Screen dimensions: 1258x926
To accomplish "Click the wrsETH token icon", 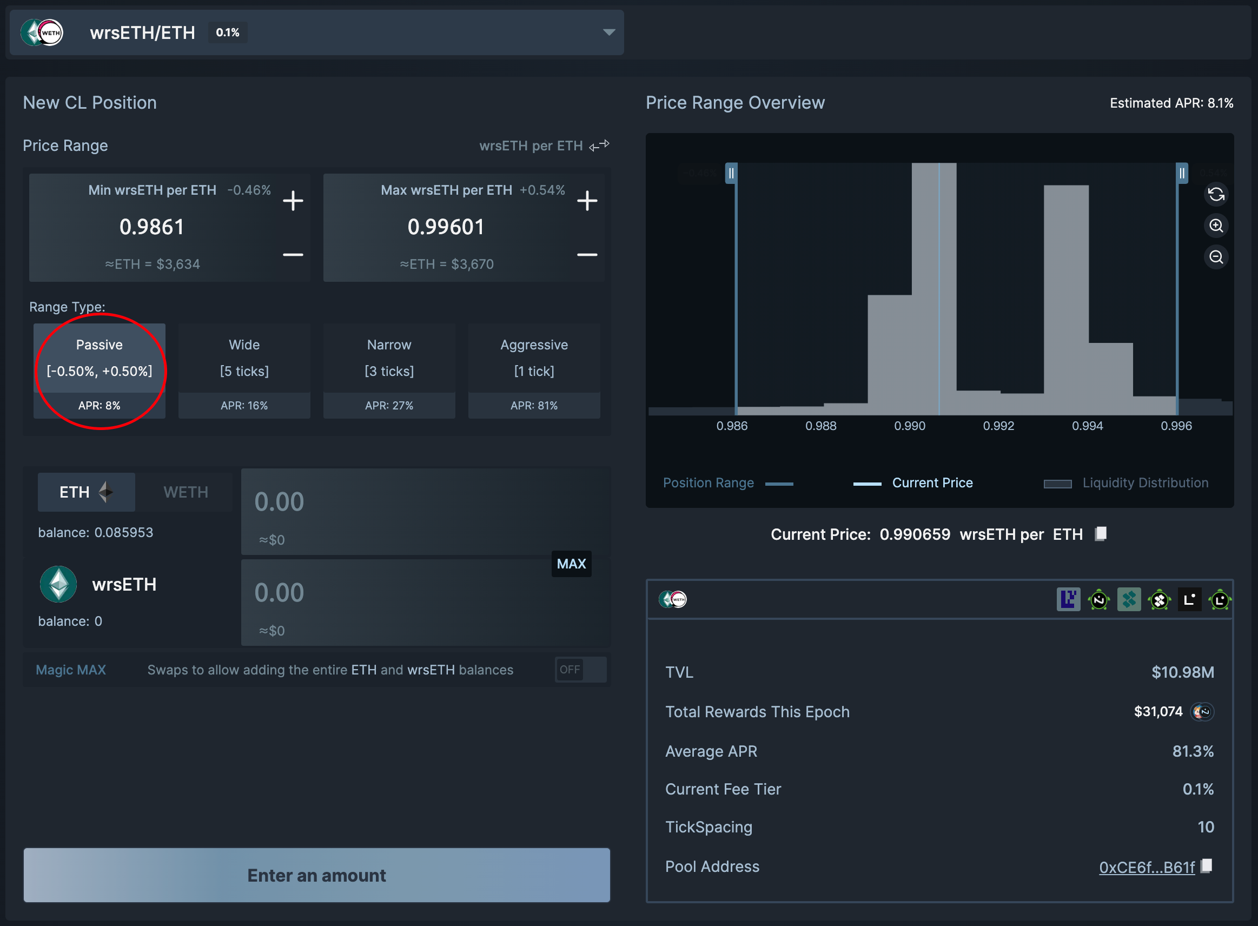I will pyautogui.click(x=58, y=584).
